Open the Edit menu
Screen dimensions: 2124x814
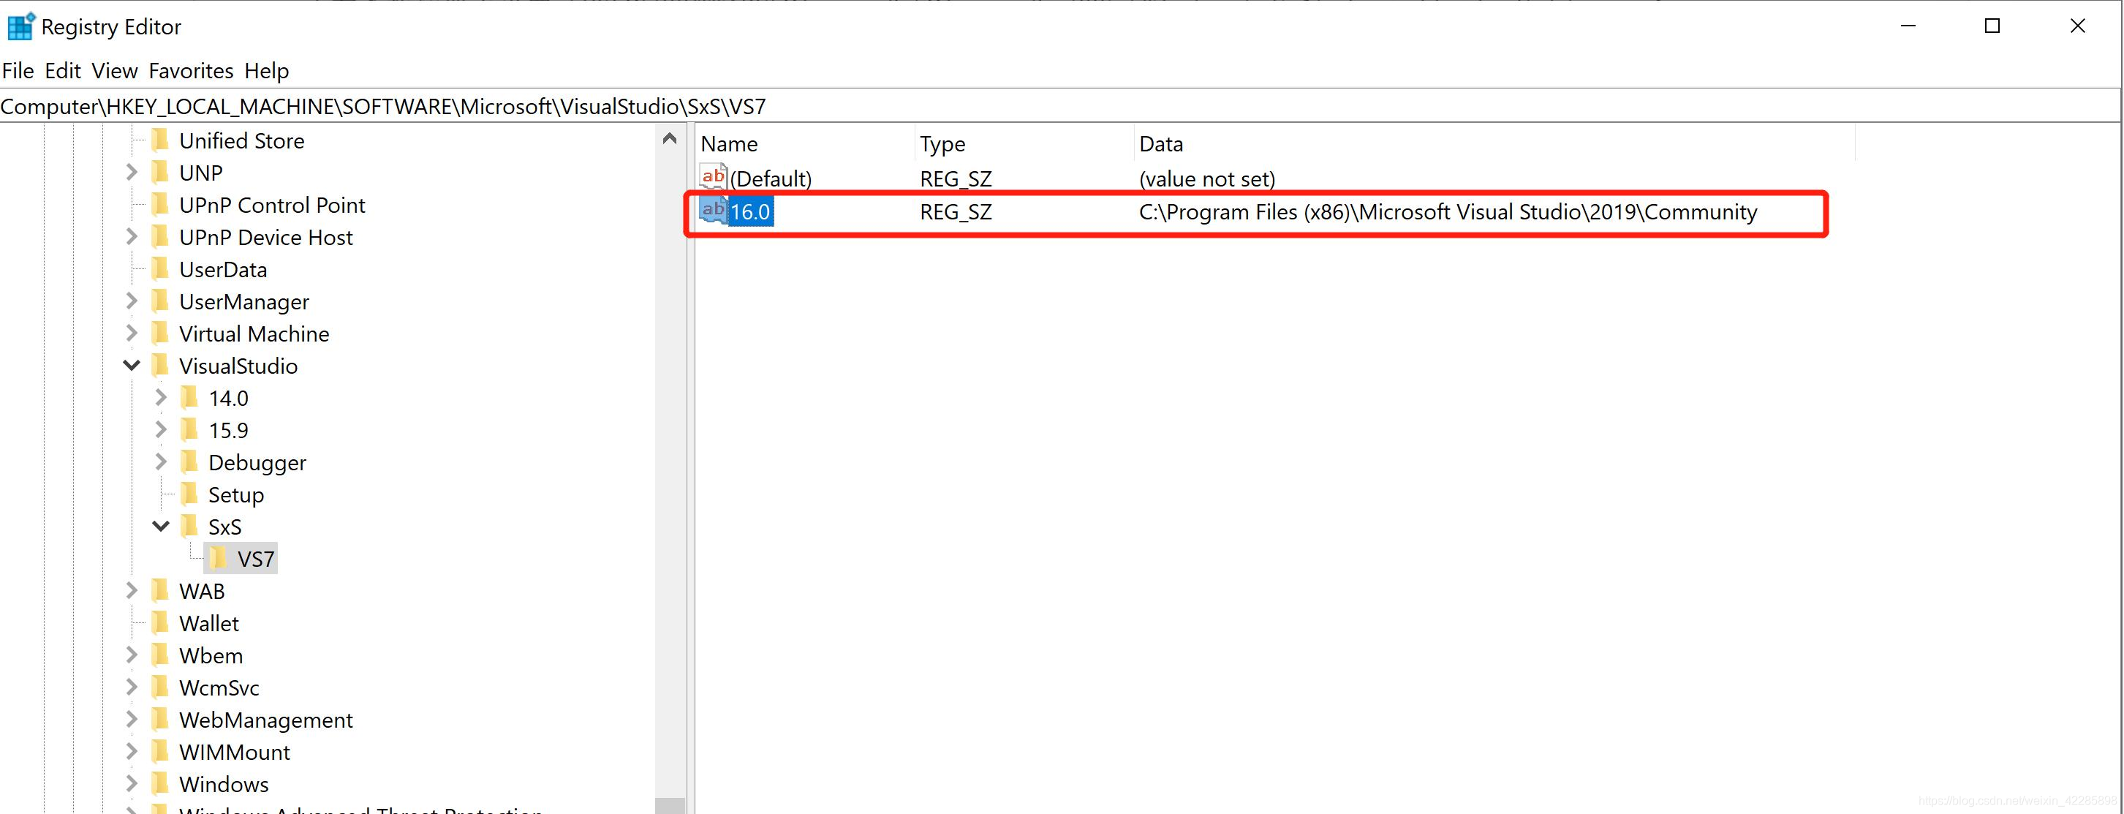[63, 71]
